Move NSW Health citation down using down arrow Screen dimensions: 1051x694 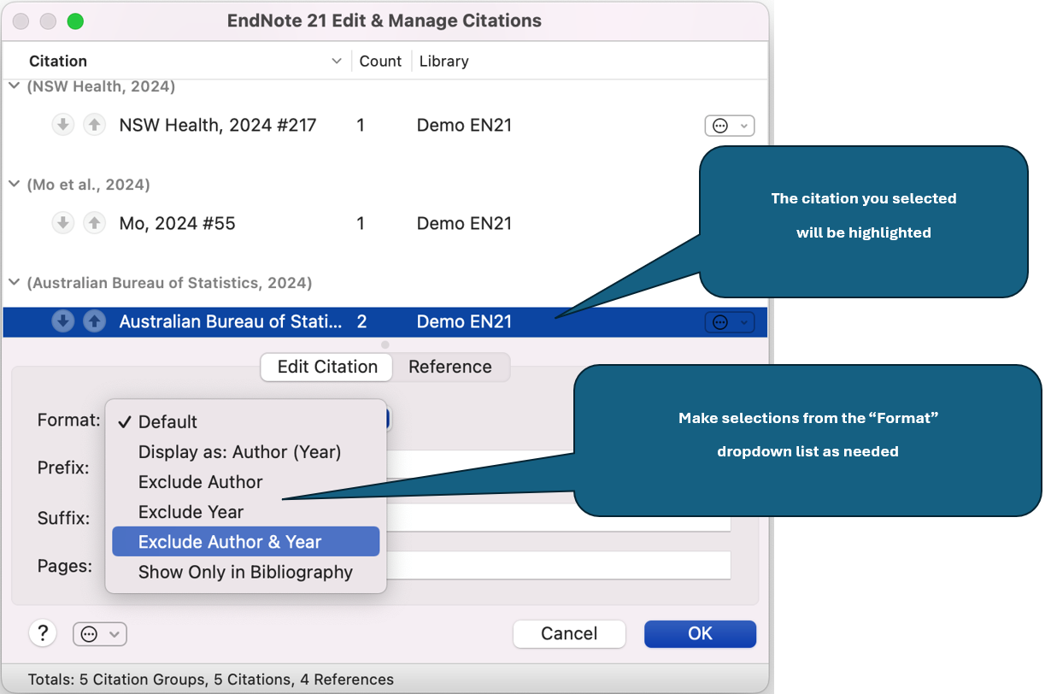[x=63, y=125]
